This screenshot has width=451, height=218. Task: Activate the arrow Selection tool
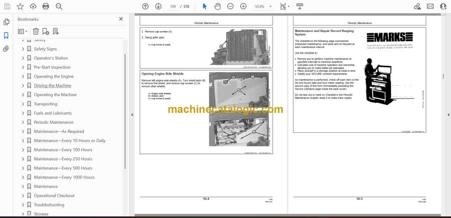pyautogui.click(x=205, y=7)
